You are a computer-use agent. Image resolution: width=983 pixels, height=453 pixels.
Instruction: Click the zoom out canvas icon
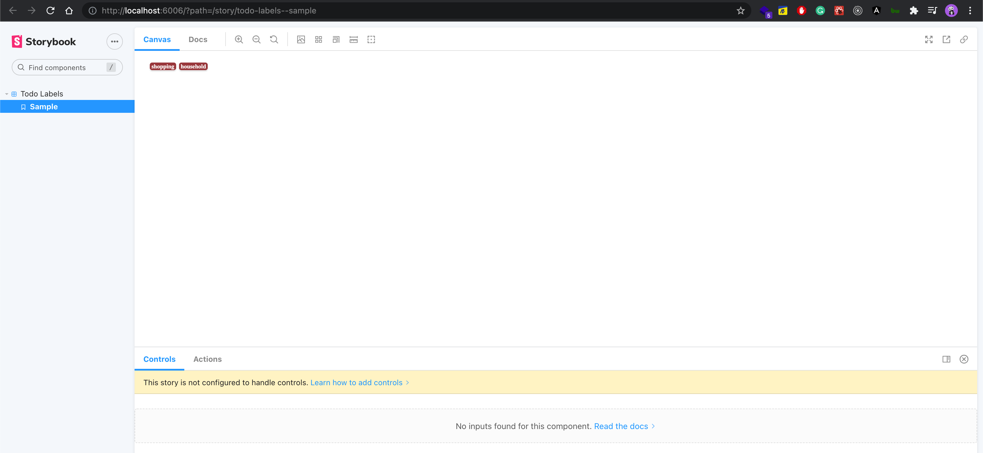[x=257, y=39]
